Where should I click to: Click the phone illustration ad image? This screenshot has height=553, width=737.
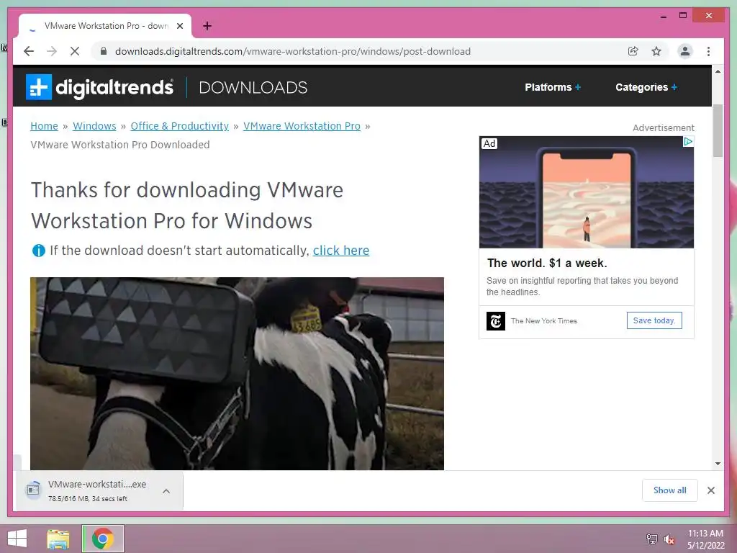pos(586,192)
